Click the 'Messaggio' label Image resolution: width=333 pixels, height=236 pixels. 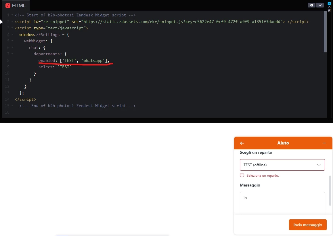pyautogui.click(x=250, y=185)
